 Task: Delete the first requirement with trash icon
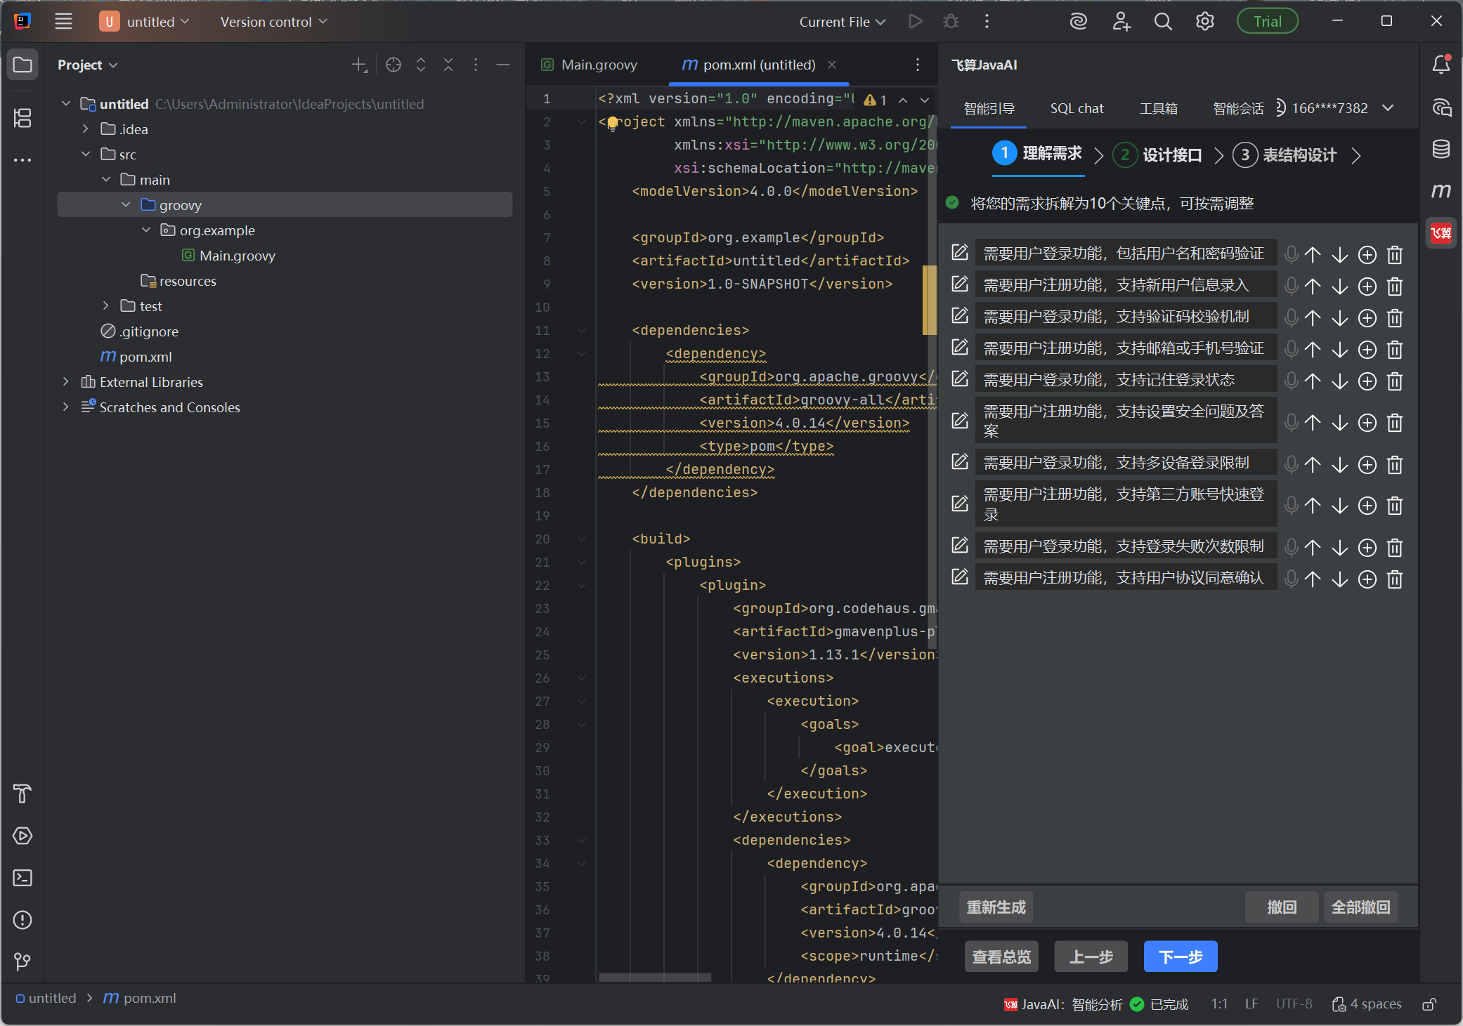1395,255
